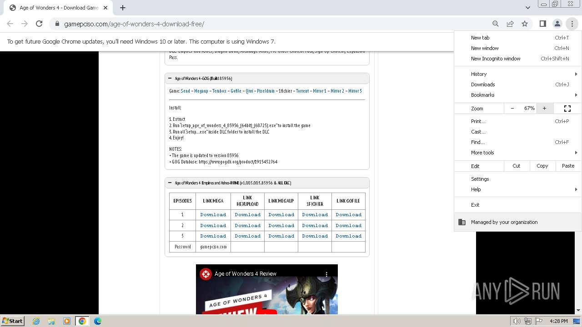Click Link Gofile Download for episode 2
Image resolution: width=582 pixels, height=327 pixels.
click(x=349, y=225)
